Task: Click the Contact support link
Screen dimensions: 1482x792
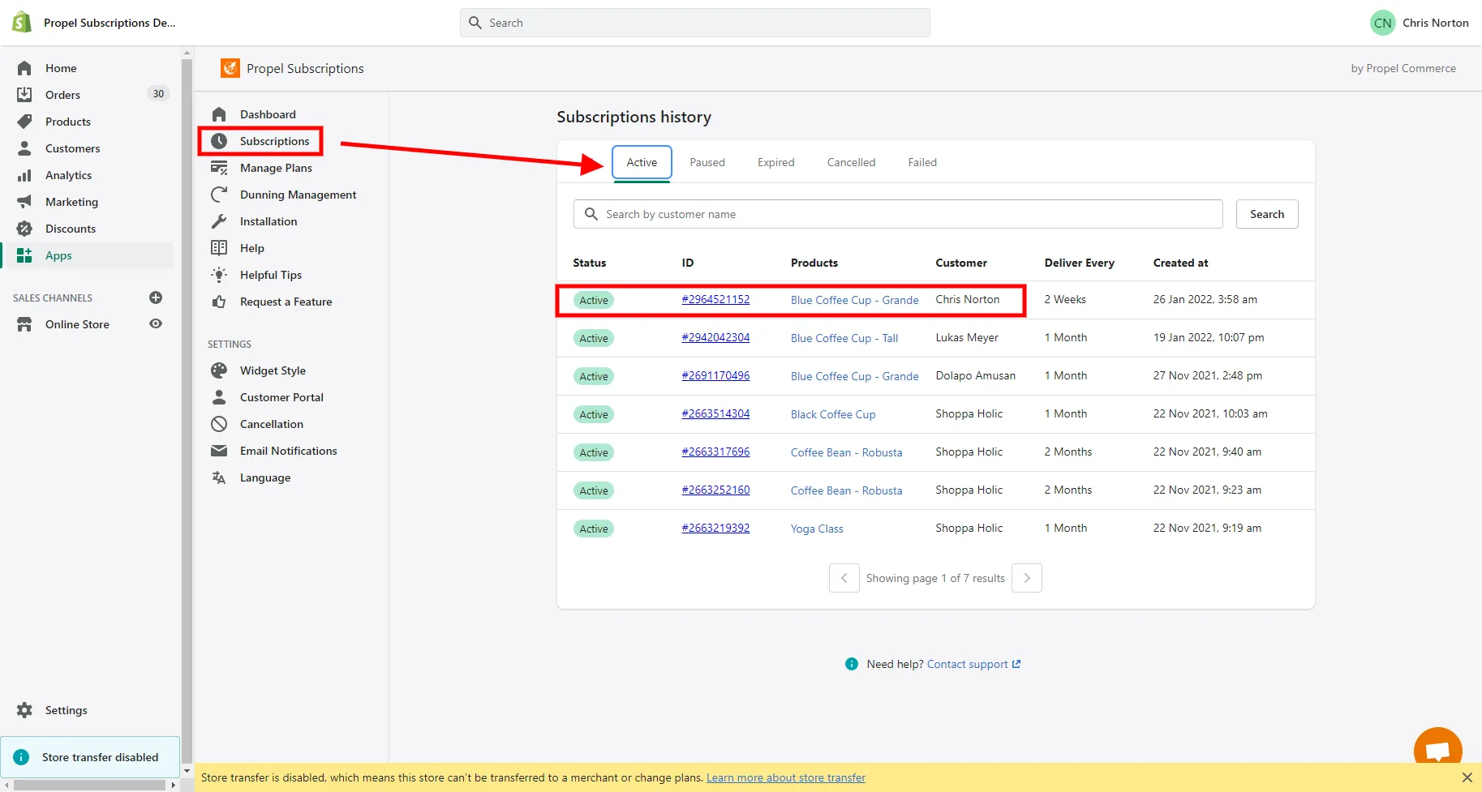Action: (x=973, y=664)
